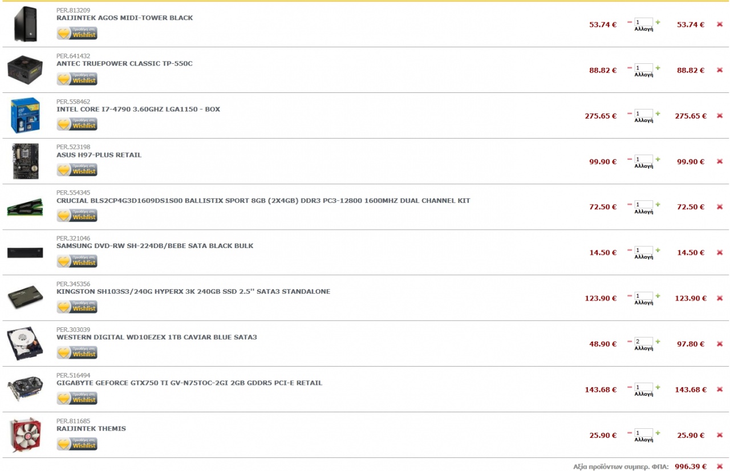
Task: Click quantity field for Raijintek Themis
Action: point(643,433)
